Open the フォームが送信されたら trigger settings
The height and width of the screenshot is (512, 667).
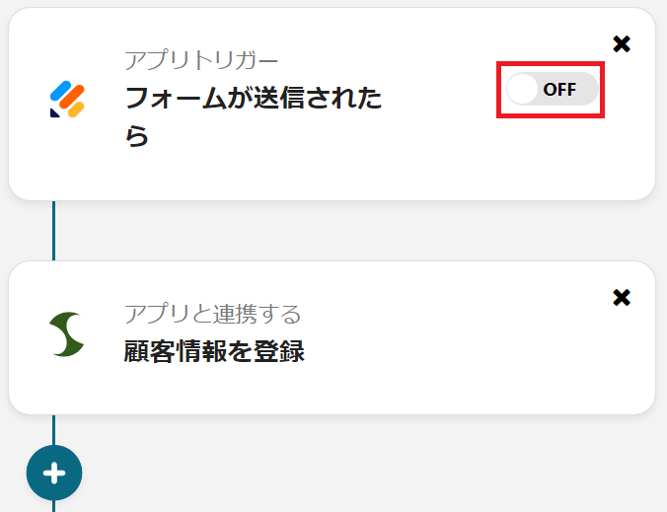(x=254, y=99)
